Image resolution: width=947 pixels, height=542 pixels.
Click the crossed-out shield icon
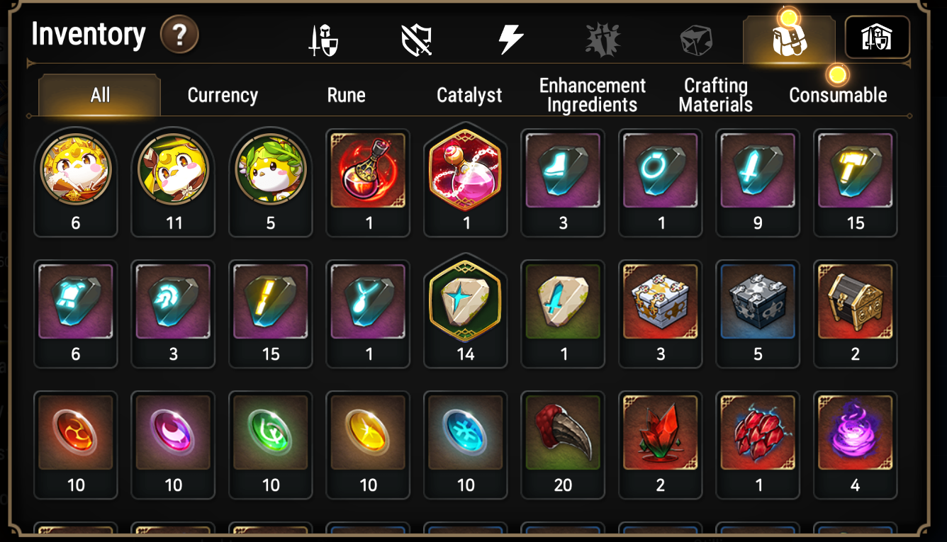[417, 40]
